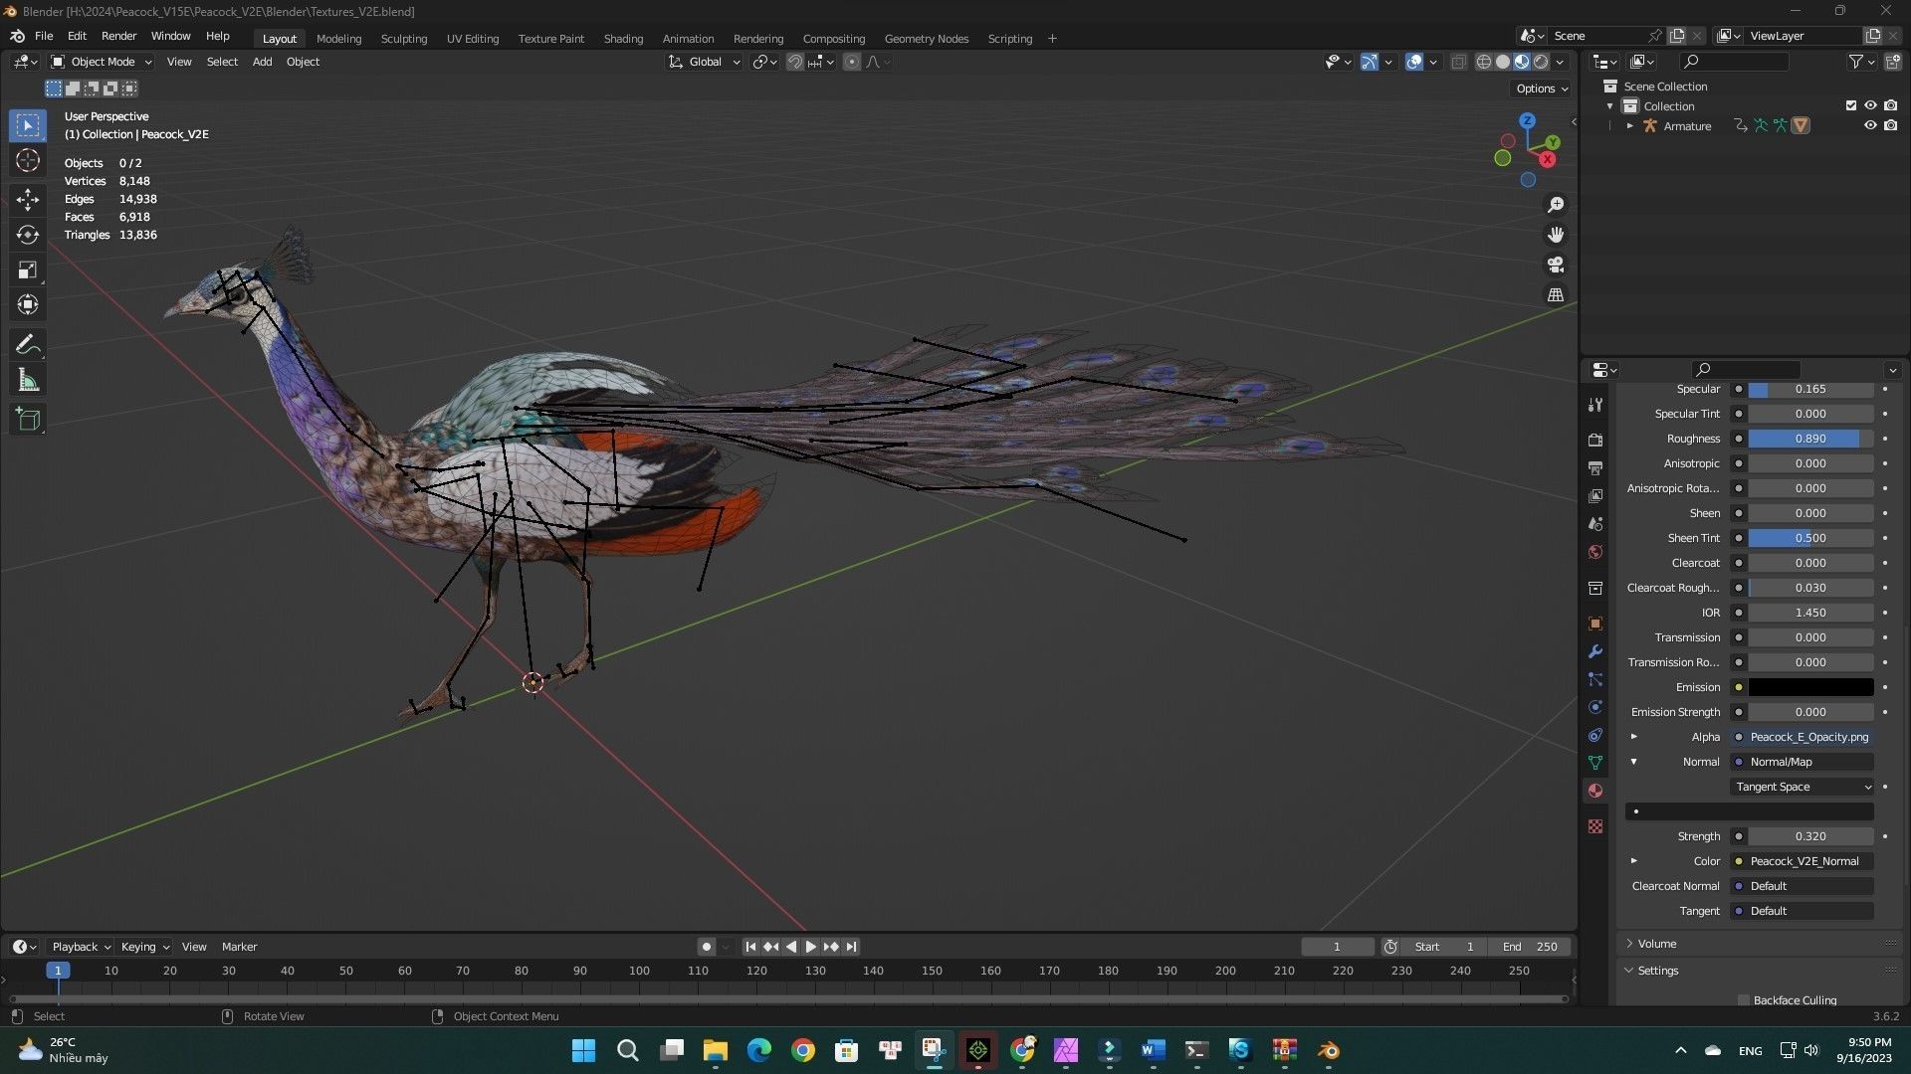Viewport: 1911px width, 1074px height.
Task: Click the Peacock_V2E_Normal color link
Action: pos(1803,861)
